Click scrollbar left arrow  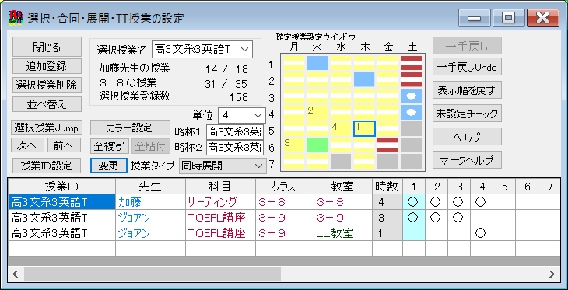(x=16, y=274)
